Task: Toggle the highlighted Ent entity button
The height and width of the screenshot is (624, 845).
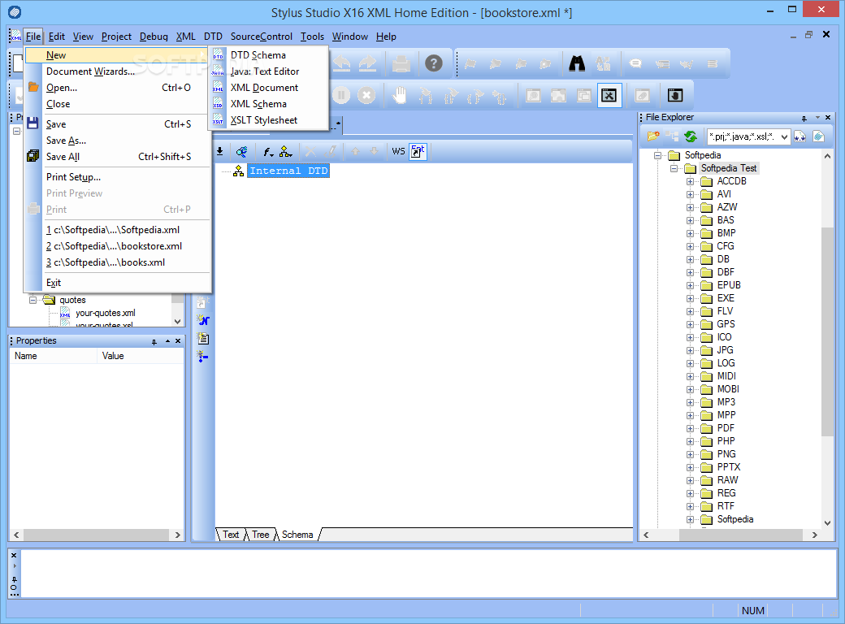Action: click(418, 151)
